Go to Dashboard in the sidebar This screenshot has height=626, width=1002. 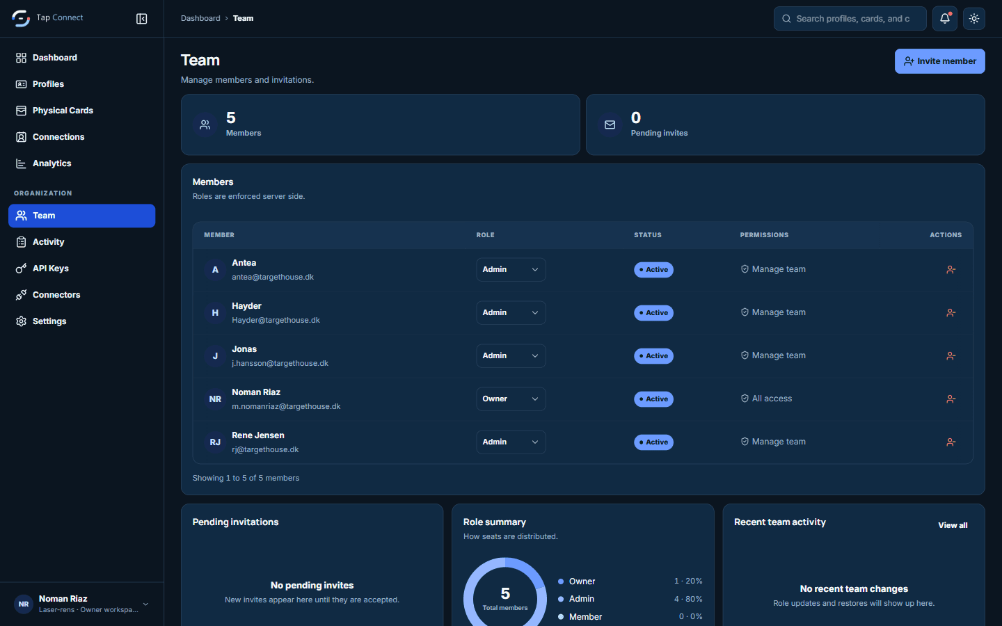click(x=81, y=58)
